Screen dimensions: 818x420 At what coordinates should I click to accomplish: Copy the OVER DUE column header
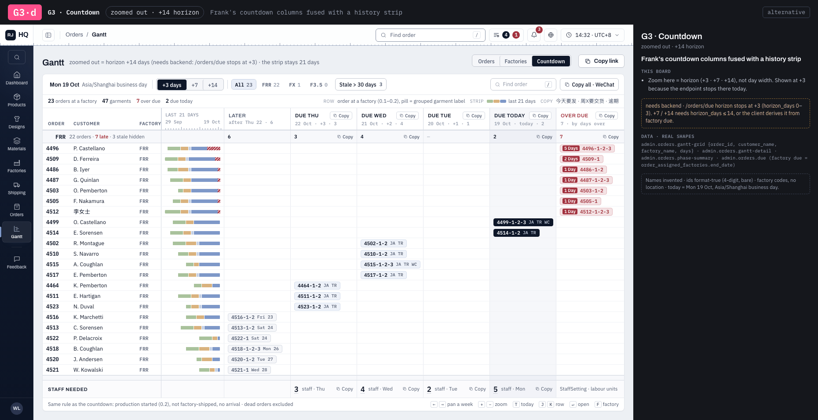click(606, 116)
